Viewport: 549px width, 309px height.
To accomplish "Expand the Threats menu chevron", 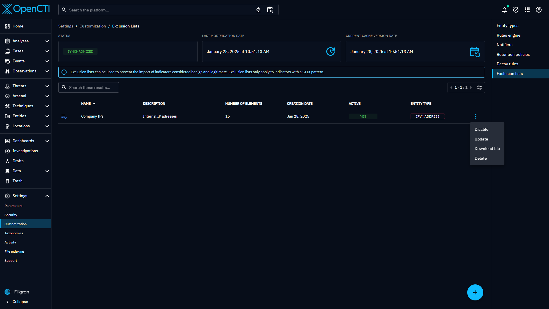I will (47, 86).
